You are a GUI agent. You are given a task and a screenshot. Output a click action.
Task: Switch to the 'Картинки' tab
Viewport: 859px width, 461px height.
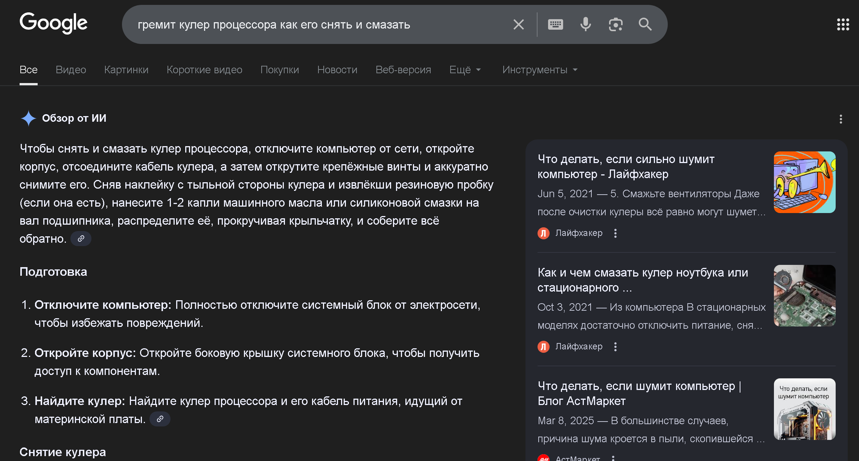126,70
